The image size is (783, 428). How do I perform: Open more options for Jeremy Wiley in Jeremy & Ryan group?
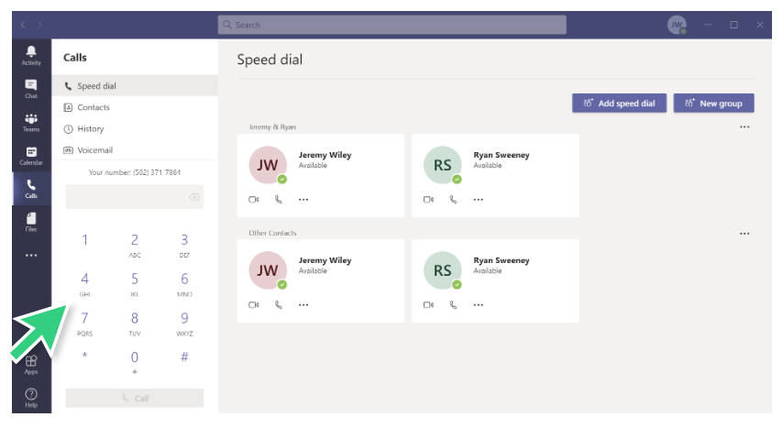(x=303, y=199)
